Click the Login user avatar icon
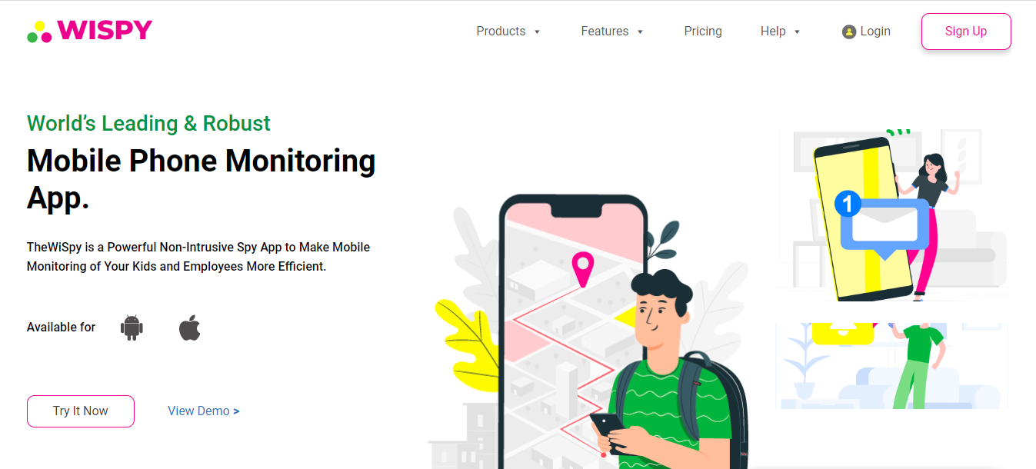The height and width of the screenshot is (469, 1036). click(x=849, y=32)
